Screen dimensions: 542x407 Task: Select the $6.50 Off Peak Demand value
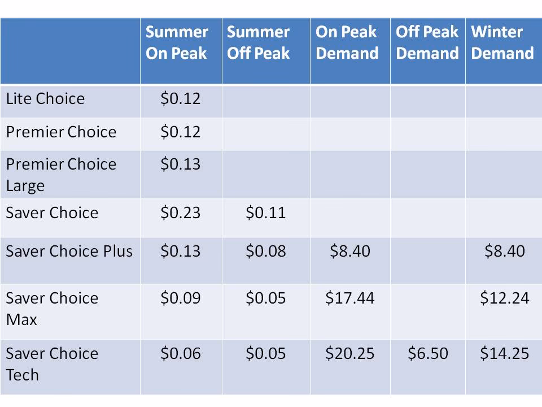point(427,353)
